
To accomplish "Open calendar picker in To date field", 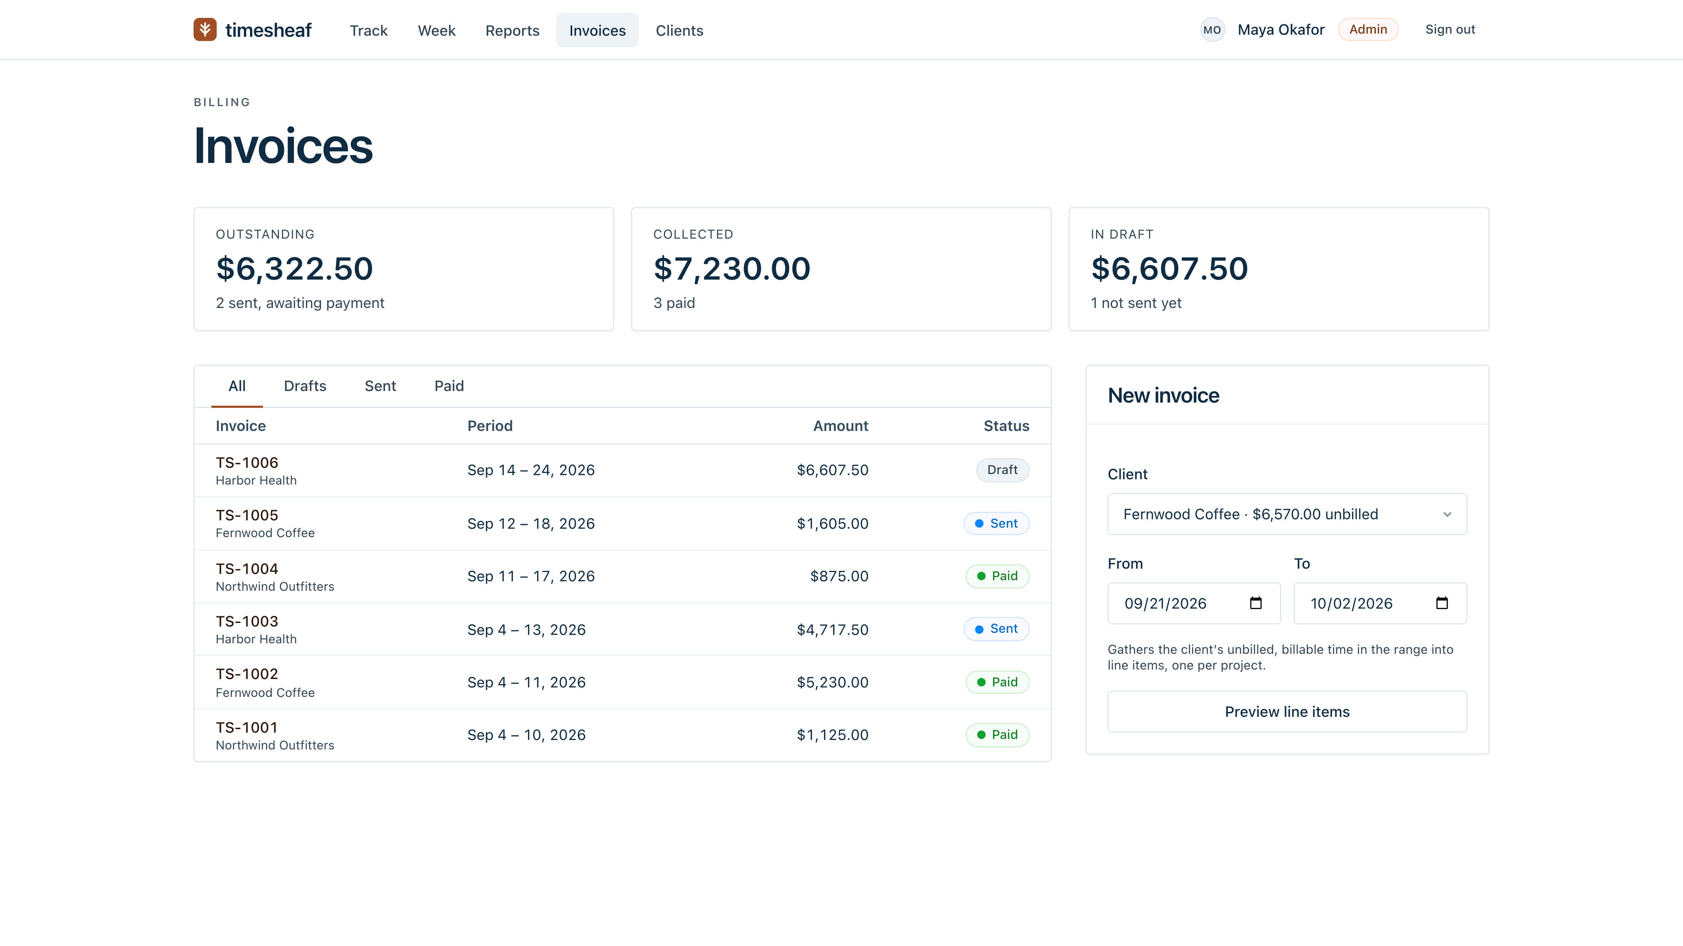I will click(x=1441, y=603).
